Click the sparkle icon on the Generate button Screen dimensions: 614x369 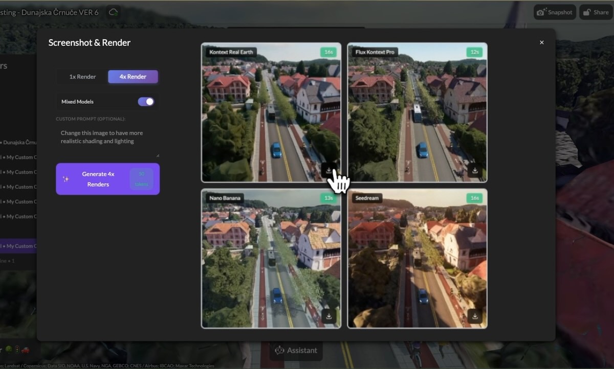[66, 179]
